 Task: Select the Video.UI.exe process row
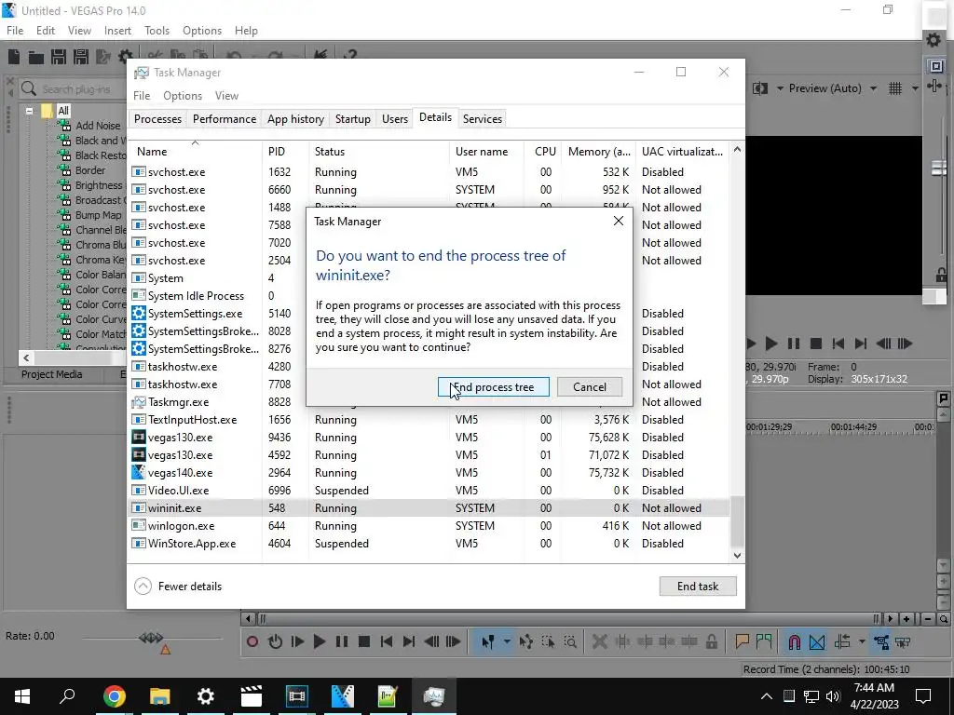[429, 490]
